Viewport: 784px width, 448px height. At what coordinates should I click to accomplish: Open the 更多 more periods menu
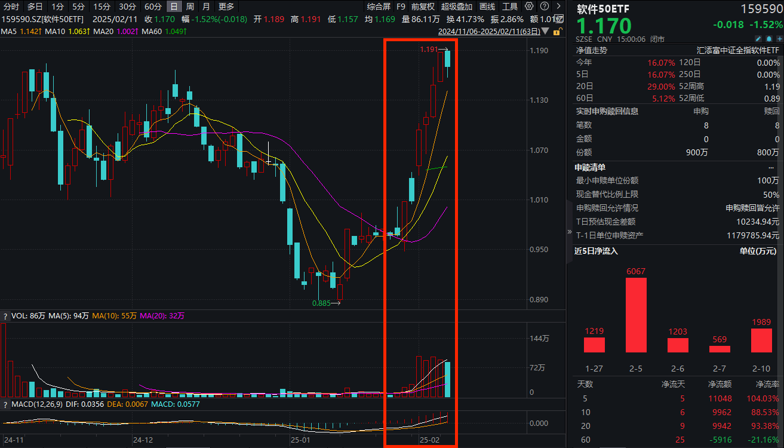point(226,7)
